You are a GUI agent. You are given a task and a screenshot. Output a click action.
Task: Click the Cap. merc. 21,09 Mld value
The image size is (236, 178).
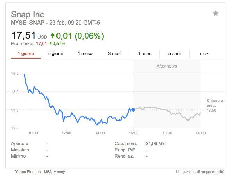point(156,144)
